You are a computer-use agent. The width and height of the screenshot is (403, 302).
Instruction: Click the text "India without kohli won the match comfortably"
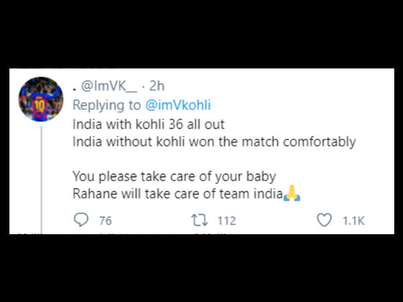[x=214, y=142]
